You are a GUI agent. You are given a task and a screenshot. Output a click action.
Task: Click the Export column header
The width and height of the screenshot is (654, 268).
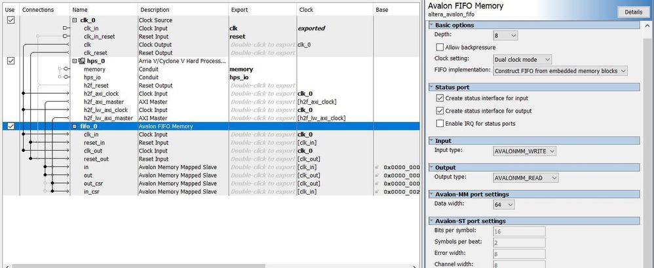pyautogui.click(x=262, y=10)
